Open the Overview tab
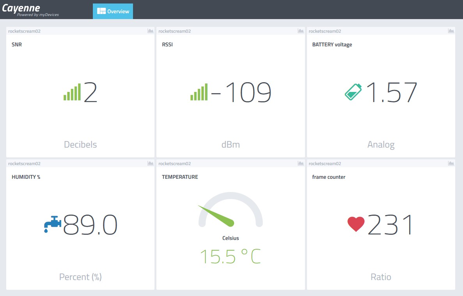 point(113,11)
